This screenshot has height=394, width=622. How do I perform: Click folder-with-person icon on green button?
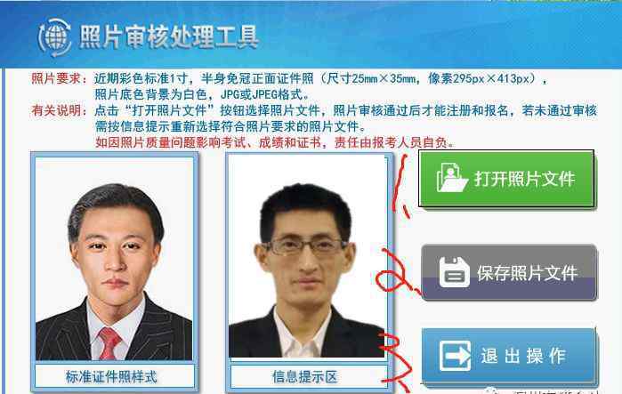451,178
